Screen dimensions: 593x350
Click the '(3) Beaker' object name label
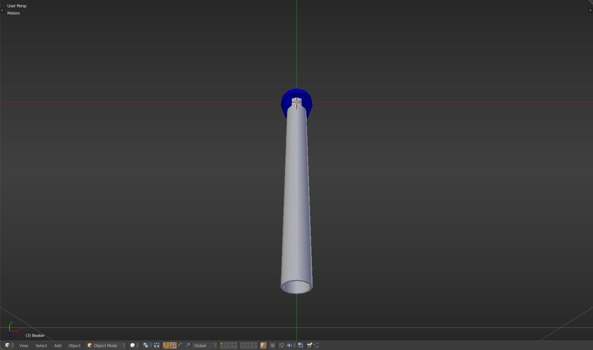tap(35, 335)
